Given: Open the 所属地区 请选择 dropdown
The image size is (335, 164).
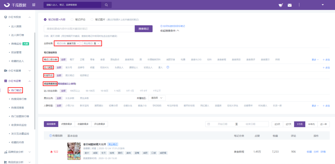Looking at the screenshot, I should [x=158, y=98].
